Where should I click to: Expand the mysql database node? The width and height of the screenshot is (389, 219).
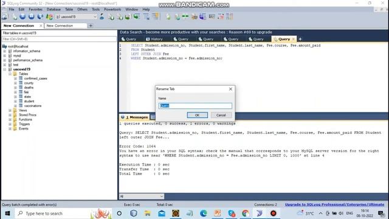point(4,55)
